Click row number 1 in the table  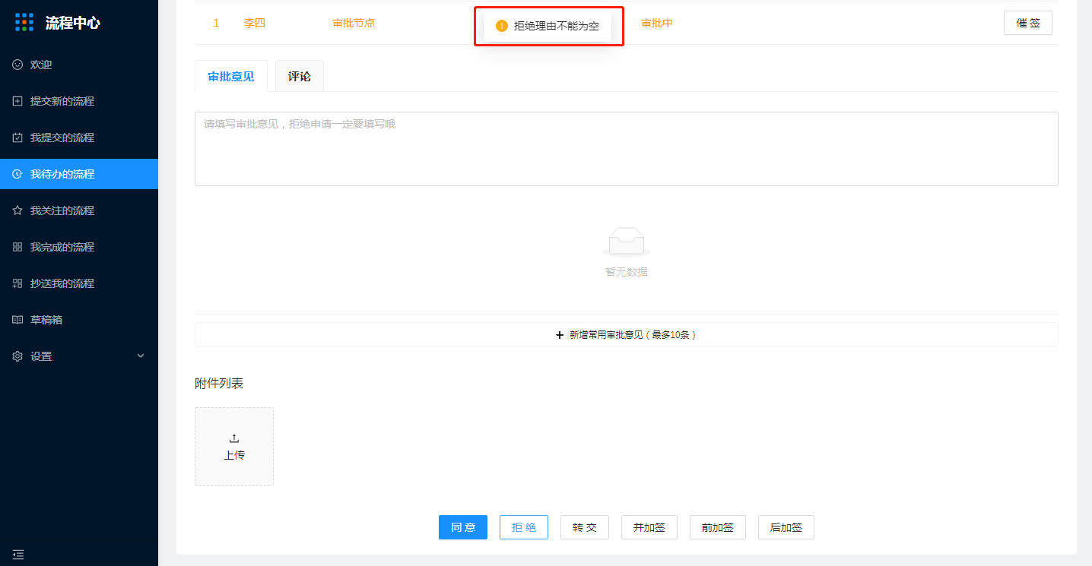[x=216, y=23]
